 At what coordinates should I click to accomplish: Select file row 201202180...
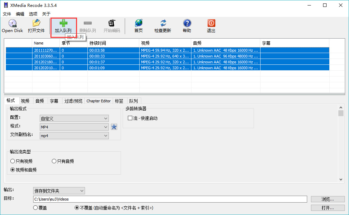coord(167,62)
